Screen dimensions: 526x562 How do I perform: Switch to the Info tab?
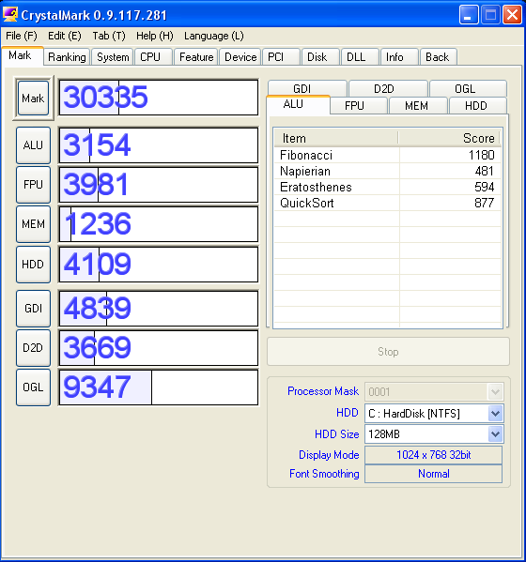pyautogui.click(x=399, y=57)
